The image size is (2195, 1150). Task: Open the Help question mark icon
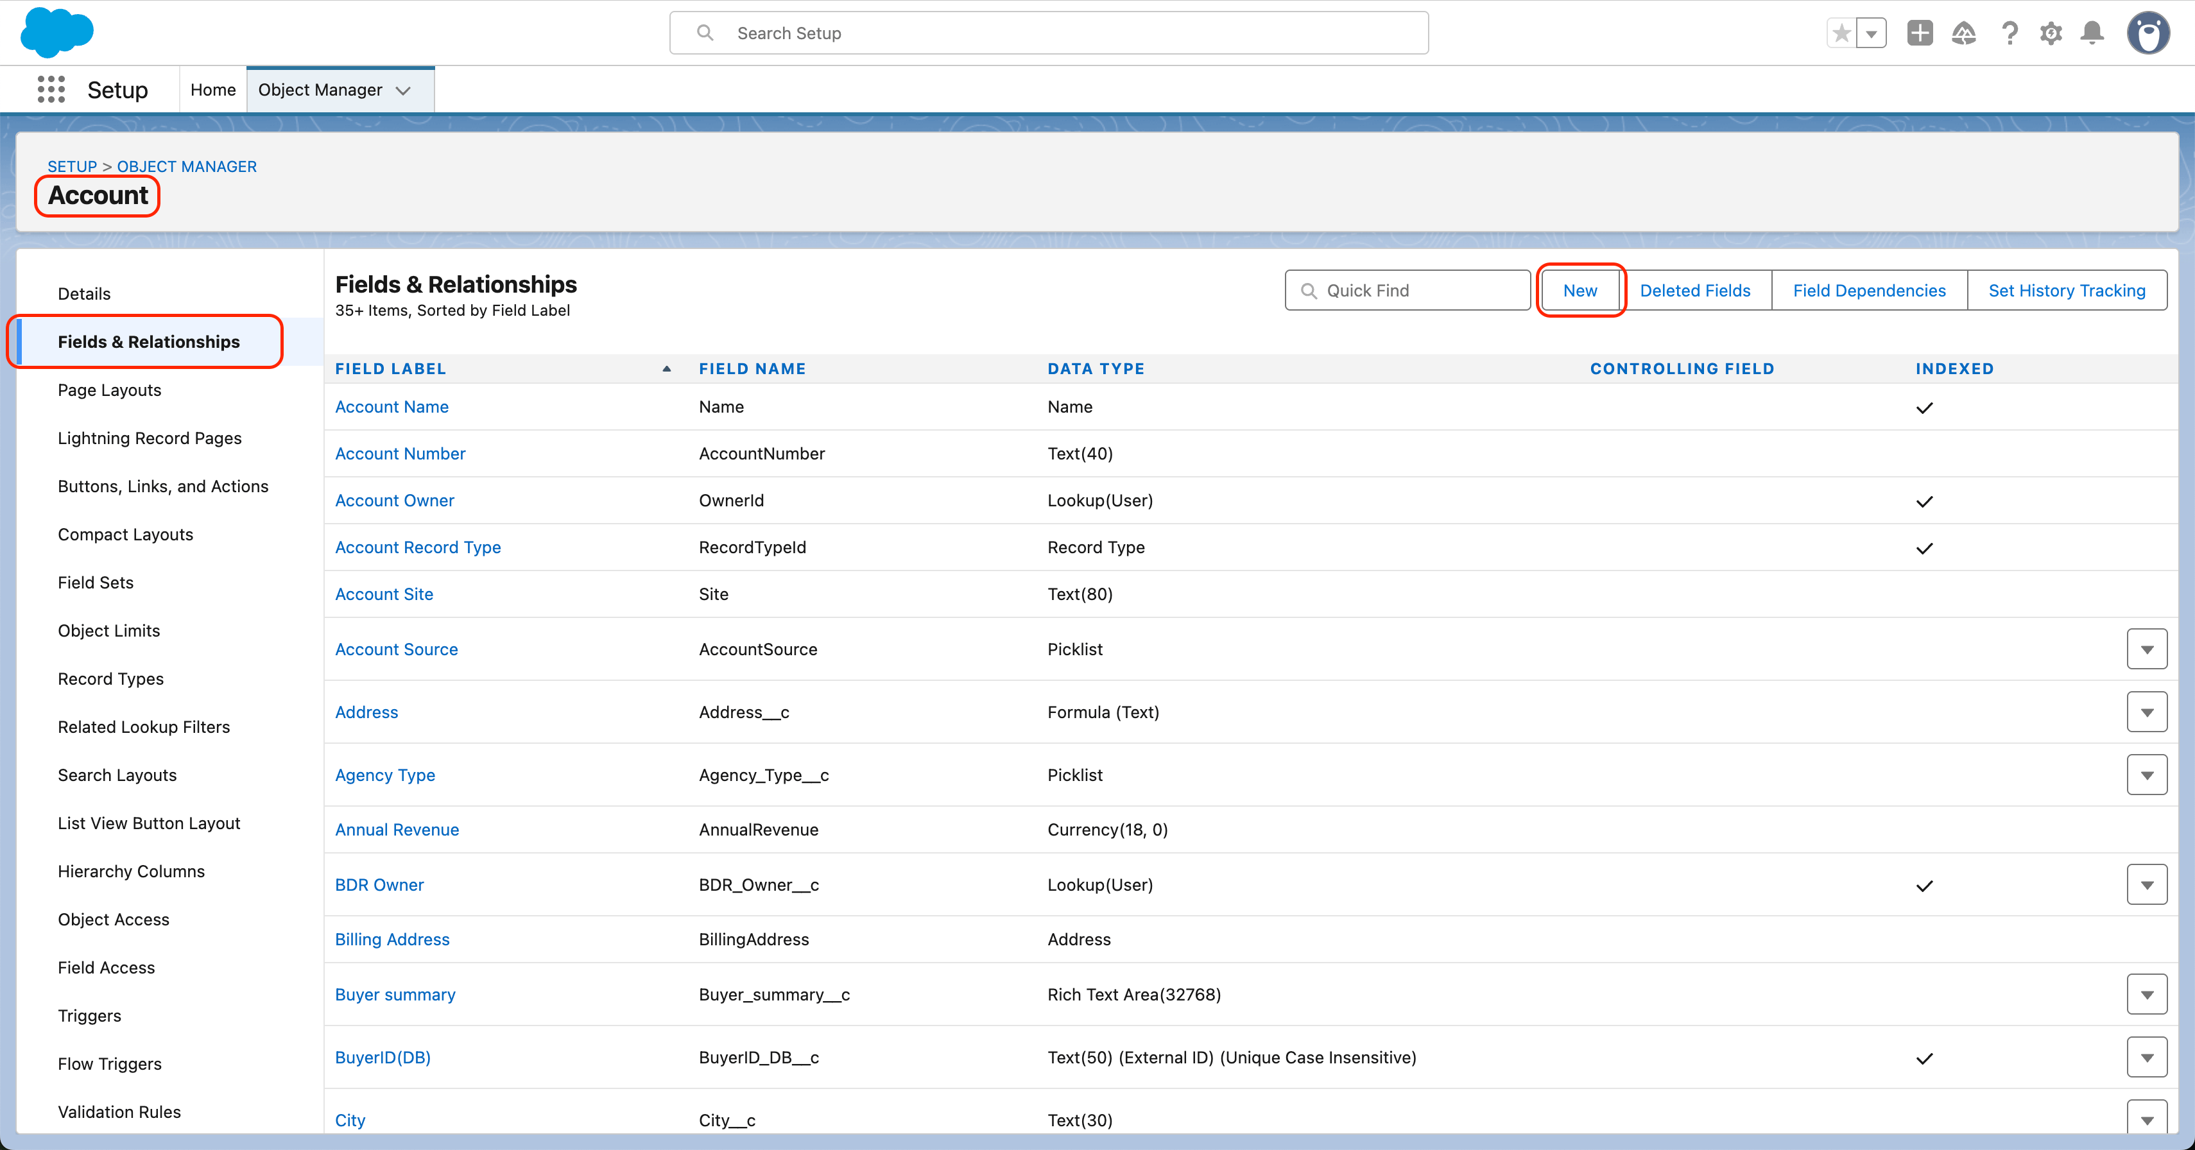2010,33
